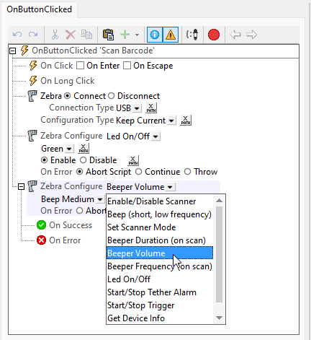This screenshot has height=340, width=311.
Task: Select the Disconnect radio button
Action: (112, 96)
